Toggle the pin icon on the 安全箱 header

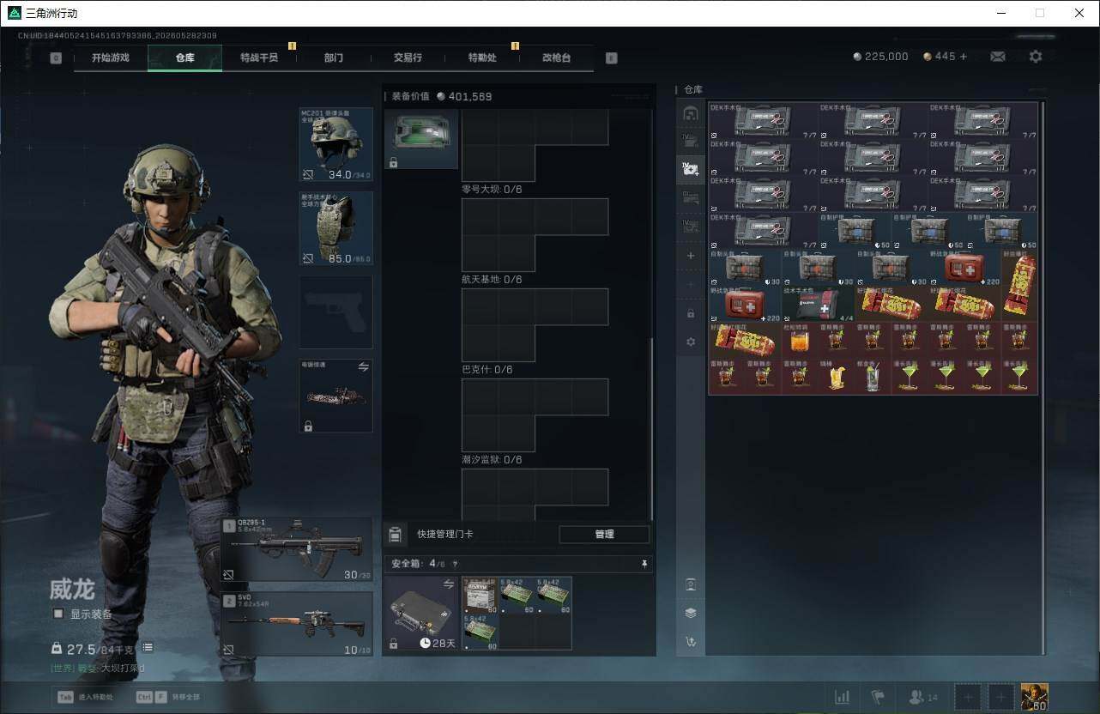point(644,564)
